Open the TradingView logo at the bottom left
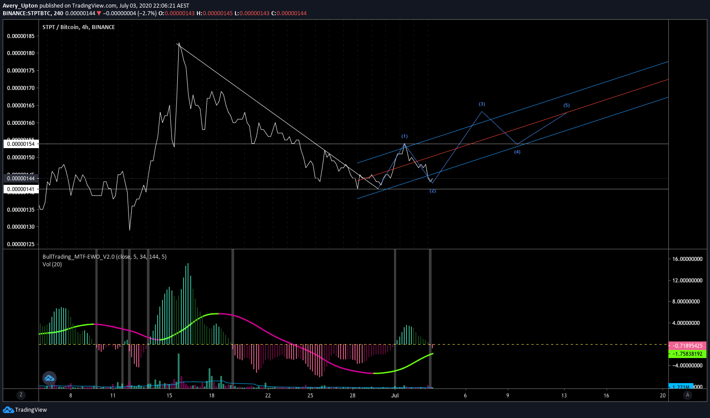The width and height of the screenshot is (710, 418). click(25, 409)
